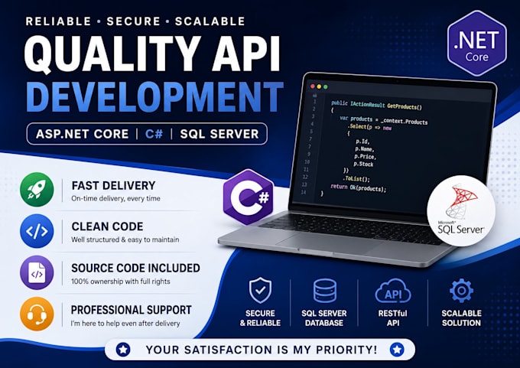
Task: Click 'public IActionResult GetProducts()' code line
Action: click(376, 105)
